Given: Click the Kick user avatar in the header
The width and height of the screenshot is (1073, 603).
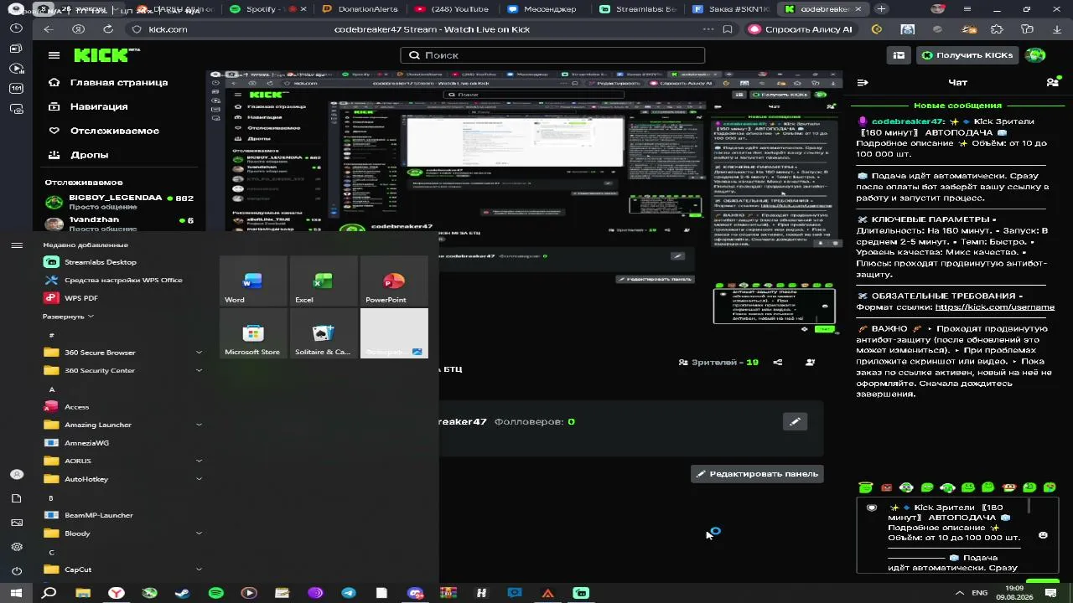Looking at the screenshot, I should point(1036,55).
